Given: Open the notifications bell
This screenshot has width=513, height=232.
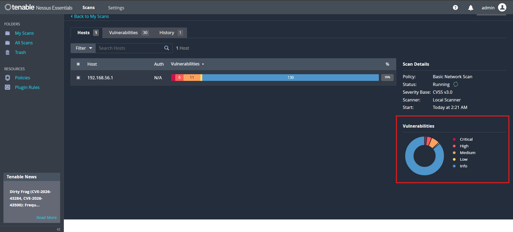Looking at the screenshot, I should point(471,8).
